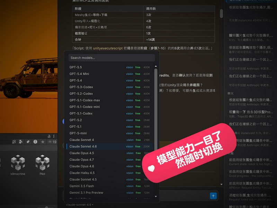Open history chat with 'Current state: robot' preview
277x208 pixels.
pos(251,162)
